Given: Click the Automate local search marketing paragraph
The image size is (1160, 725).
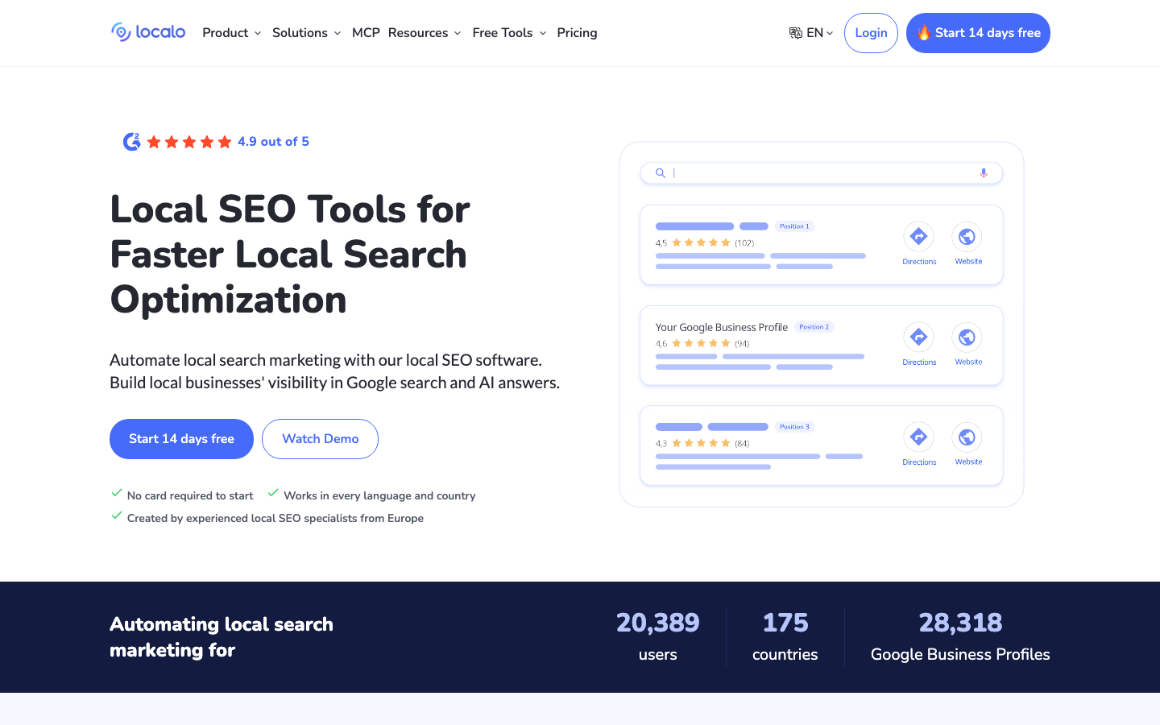Looking at the screenshot, I should coord(334,371).
